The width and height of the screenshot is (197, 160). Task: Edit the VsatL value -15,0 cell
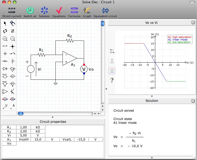click(x=81, y=139)
